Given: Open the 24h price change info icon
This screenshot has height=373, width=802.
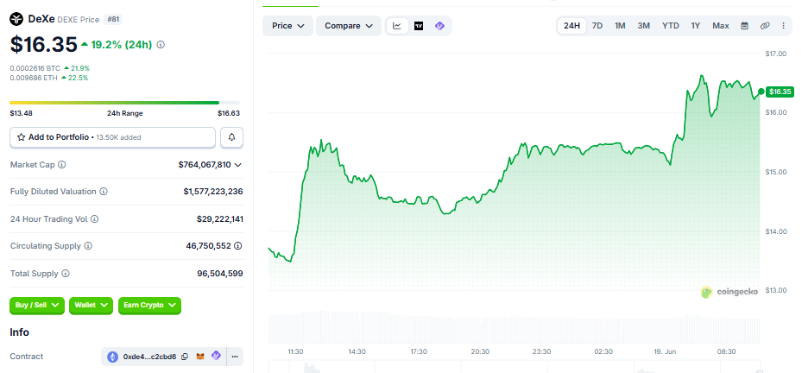Looking at the screenshot, I should 161,45.
